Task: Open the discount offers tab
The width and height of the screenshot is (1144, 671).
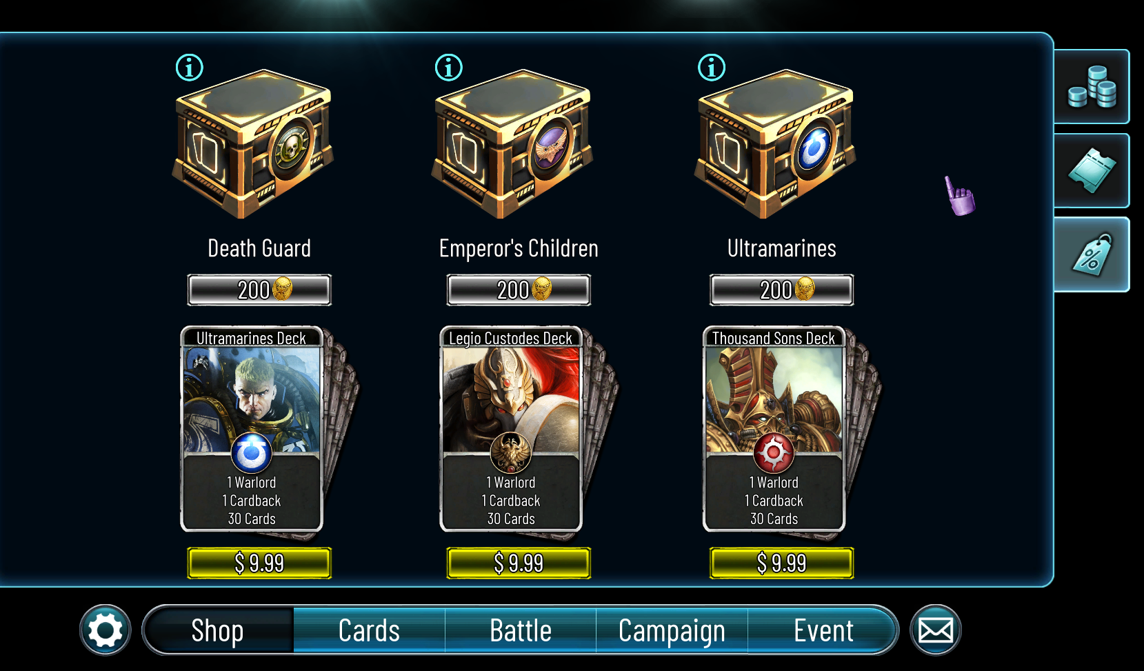Action: tap(1092, 254)
